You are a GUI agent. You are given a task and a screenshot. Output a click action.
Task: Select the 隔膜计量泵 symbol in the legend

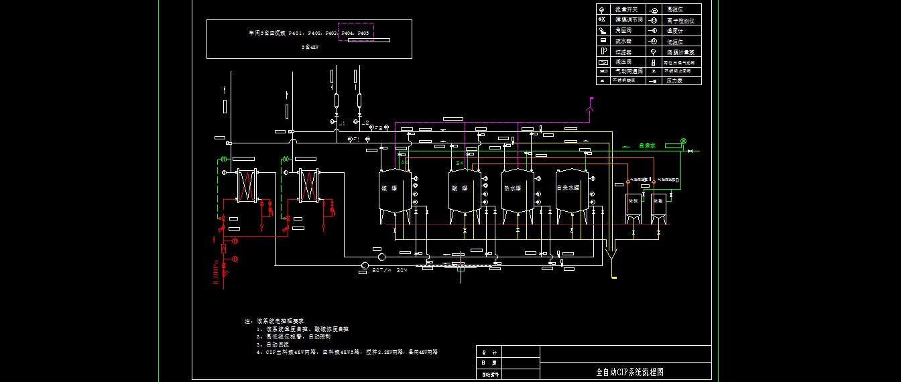(653, 52)
